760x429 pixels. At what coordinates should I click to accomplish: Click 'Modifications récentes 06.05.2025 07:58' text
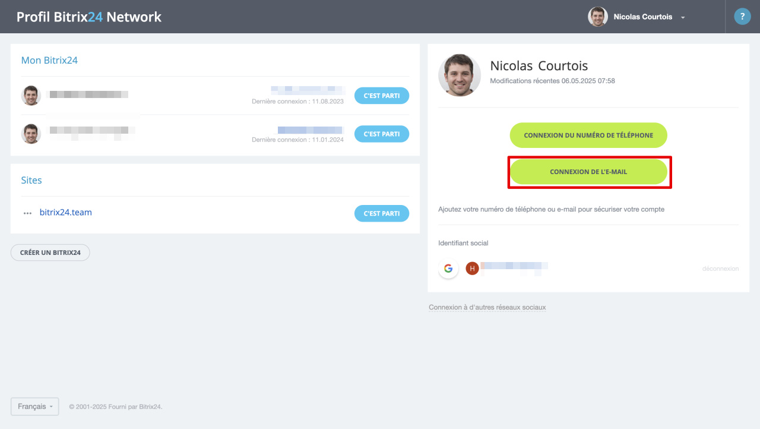(x=553, y=81)
